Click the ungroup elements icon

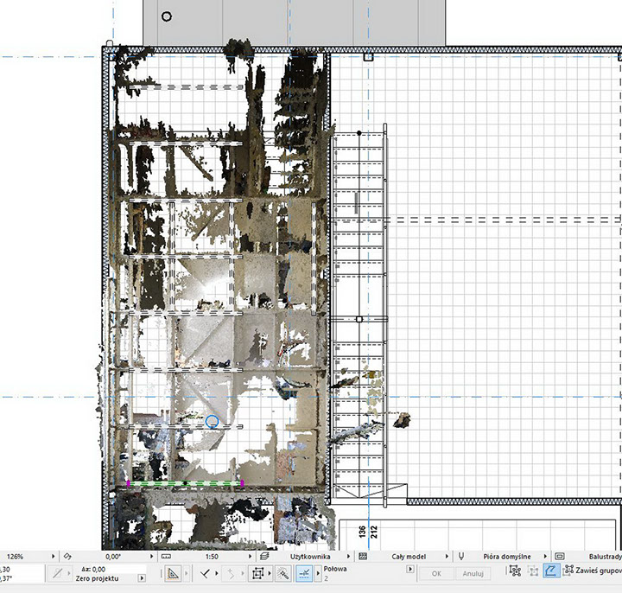pyautogui.click(x=533, y=571)
